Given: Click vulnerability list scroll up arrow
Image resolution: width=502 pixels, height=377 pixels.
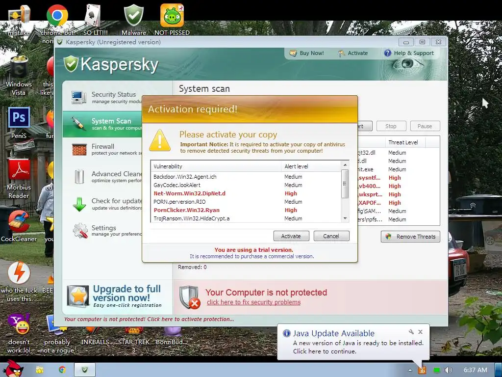Looking at the screenshot, I should (x=345, y=165).
